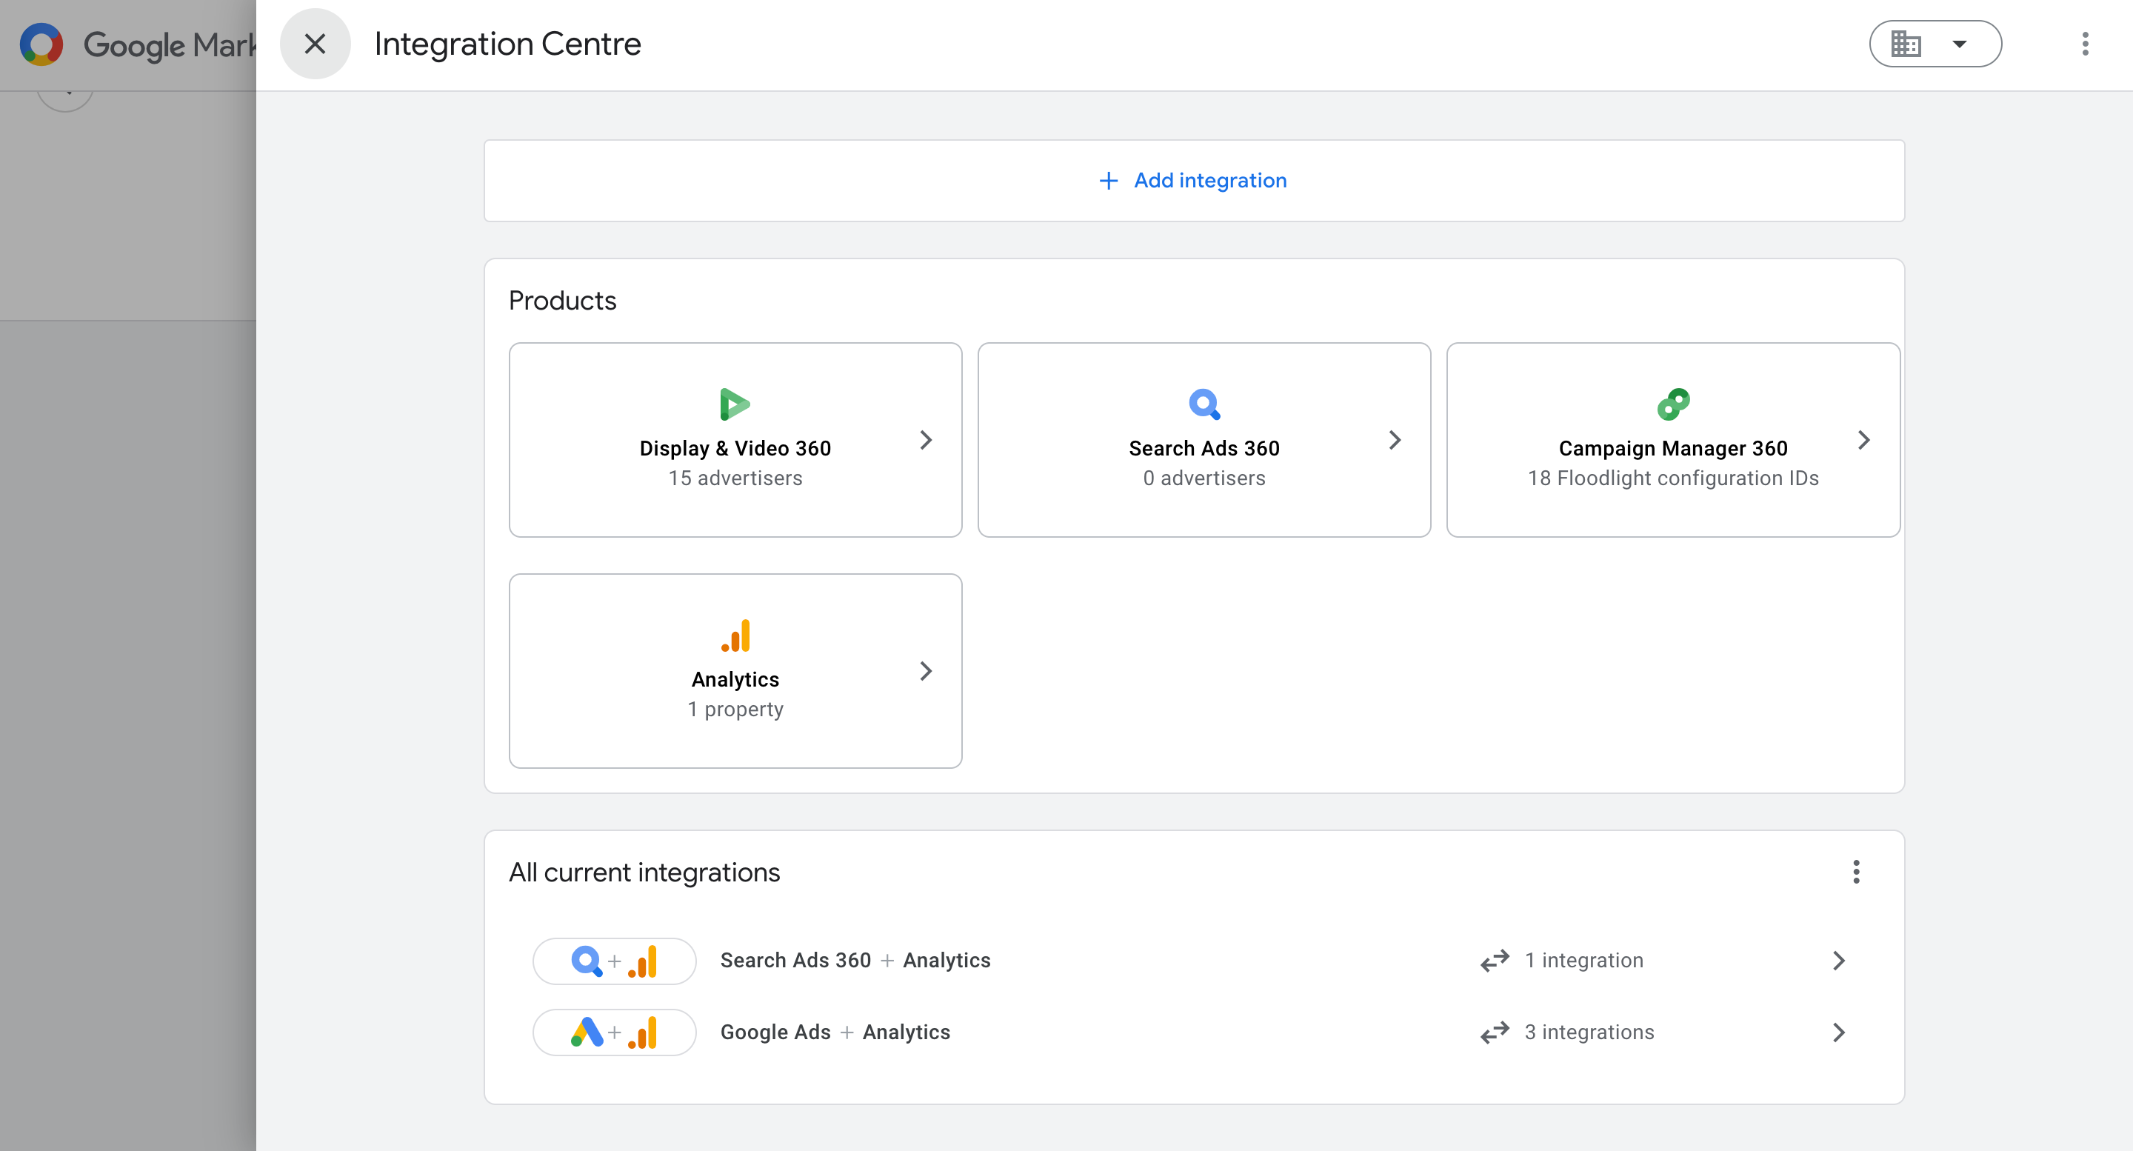
Task: Open the organisation selector dropdown
Action: click(x=1935, y=44)
